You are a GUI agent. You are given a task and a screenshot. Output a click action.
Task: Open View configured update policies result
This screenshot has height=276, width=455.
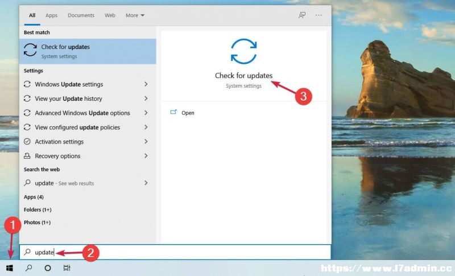point(88,127)
